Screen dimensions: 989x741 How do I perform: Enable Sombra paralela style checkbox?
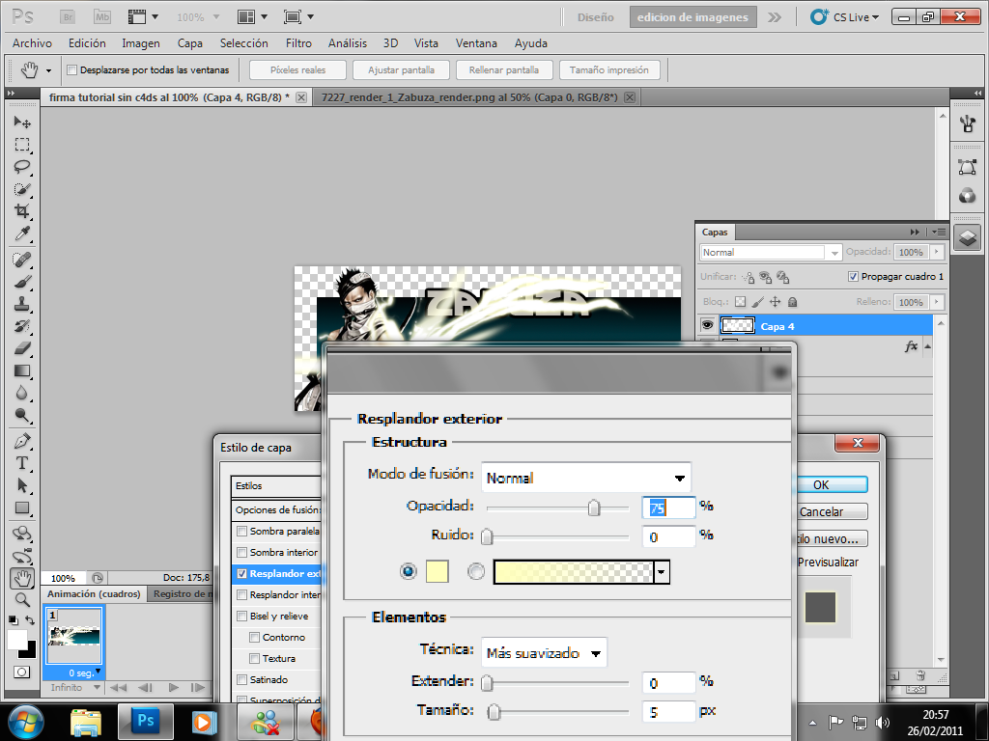coord(241,532)
